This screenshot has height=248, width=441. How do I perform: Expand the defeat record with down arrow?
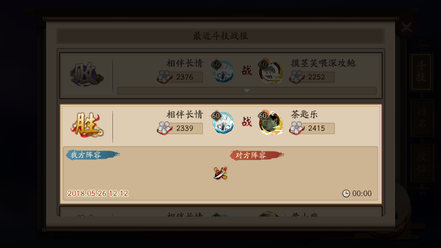pyautogui.click(x=247, y=91)
